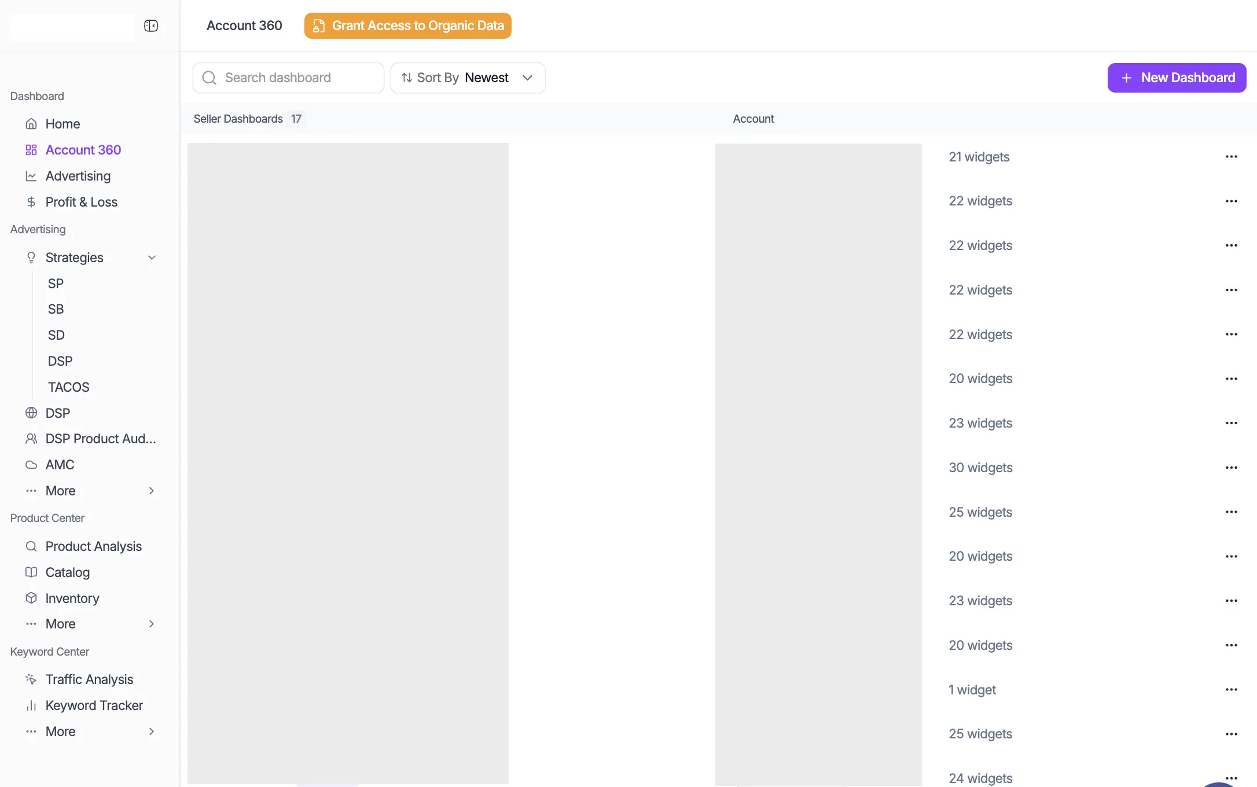Select Account 360 in sidebar
Image resolution: width=1257 pixels, height=787 pixels.
point(83,150)
